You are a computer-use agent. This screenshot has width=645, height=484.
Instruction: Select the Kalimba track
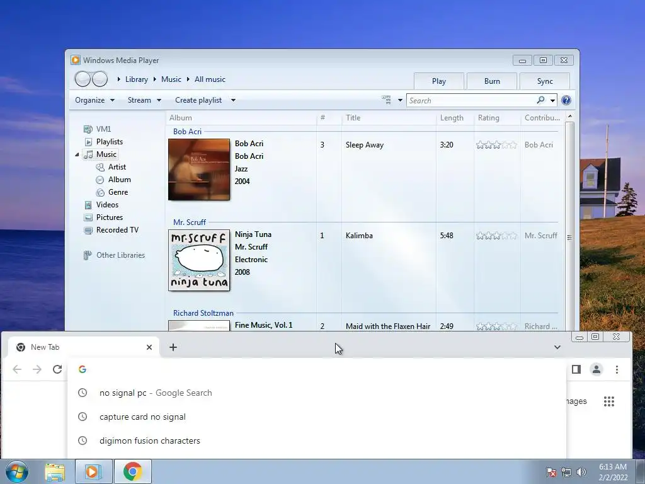pyautogui.click(x=359, y=236)
